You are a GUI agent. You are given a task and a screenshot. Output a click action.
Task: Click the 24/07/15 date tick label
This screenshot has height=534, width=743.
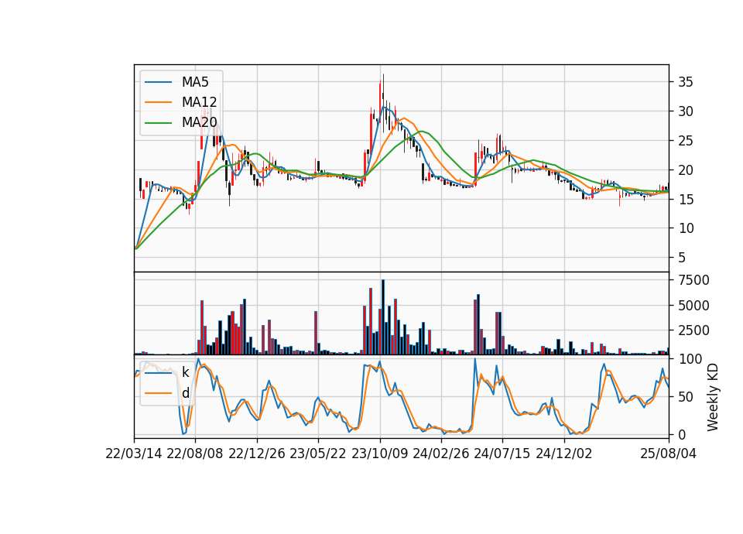pyautogui.click(x=502, y=454)
